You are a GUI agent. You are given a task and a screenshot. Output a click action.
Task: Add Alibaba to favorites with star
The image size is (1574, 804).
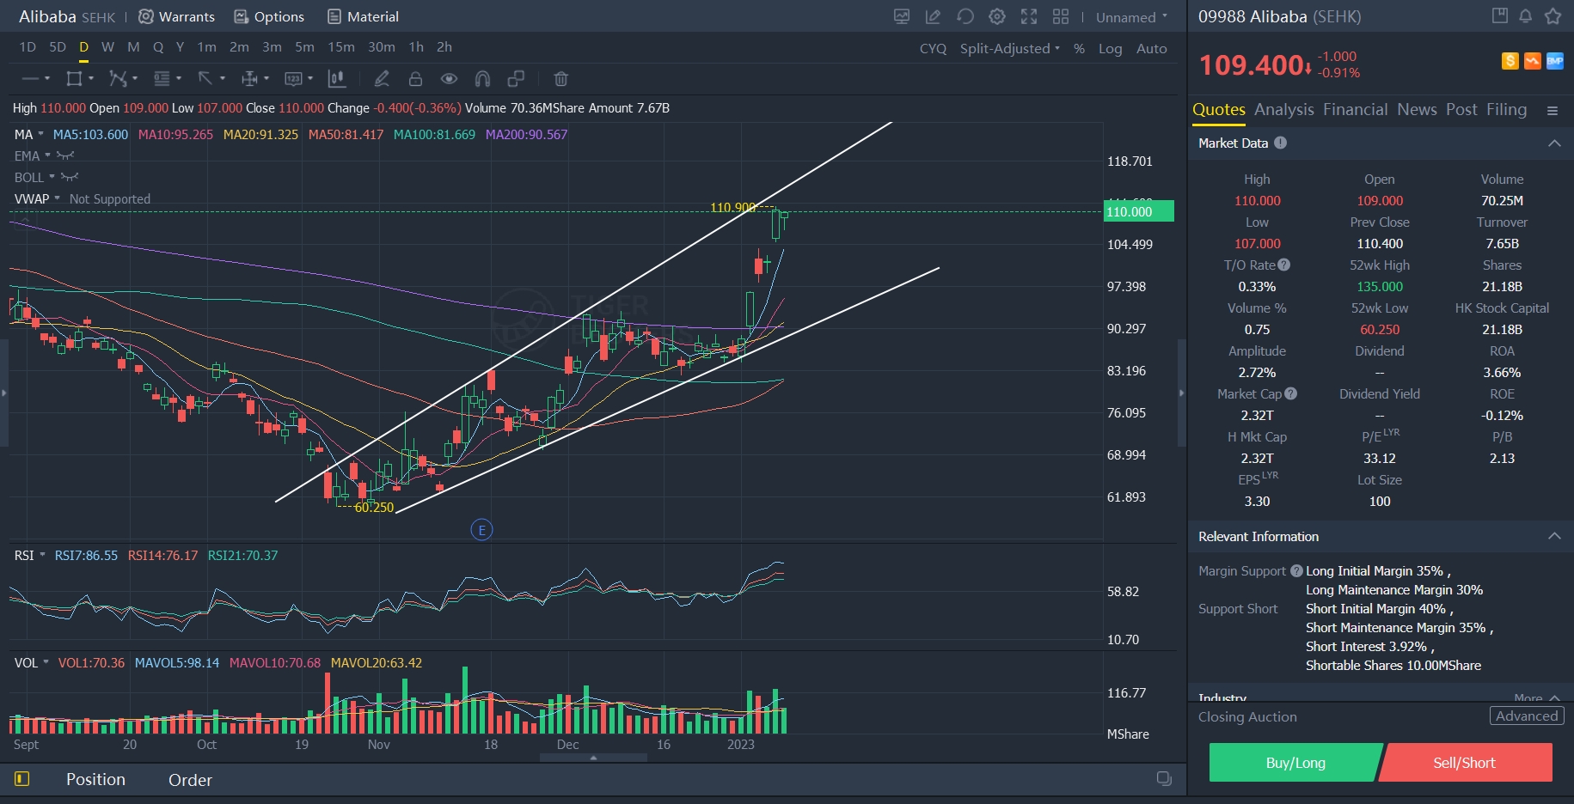click(1553, 15)
